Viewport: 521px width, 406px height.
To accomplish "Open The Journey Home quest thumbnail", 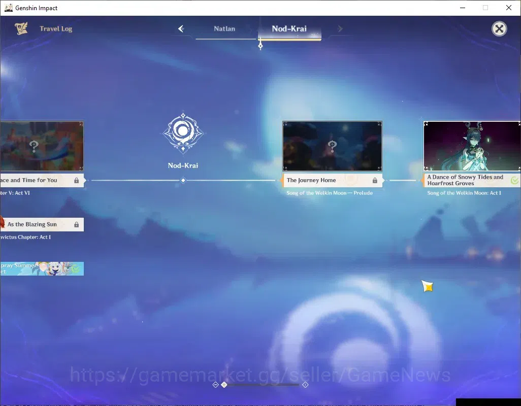I will point(332,146).
